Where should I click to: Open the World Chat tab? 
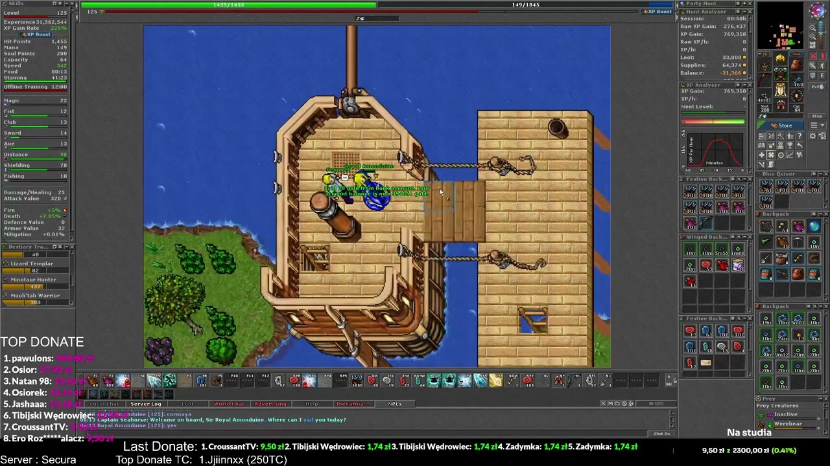coord(229,404)
